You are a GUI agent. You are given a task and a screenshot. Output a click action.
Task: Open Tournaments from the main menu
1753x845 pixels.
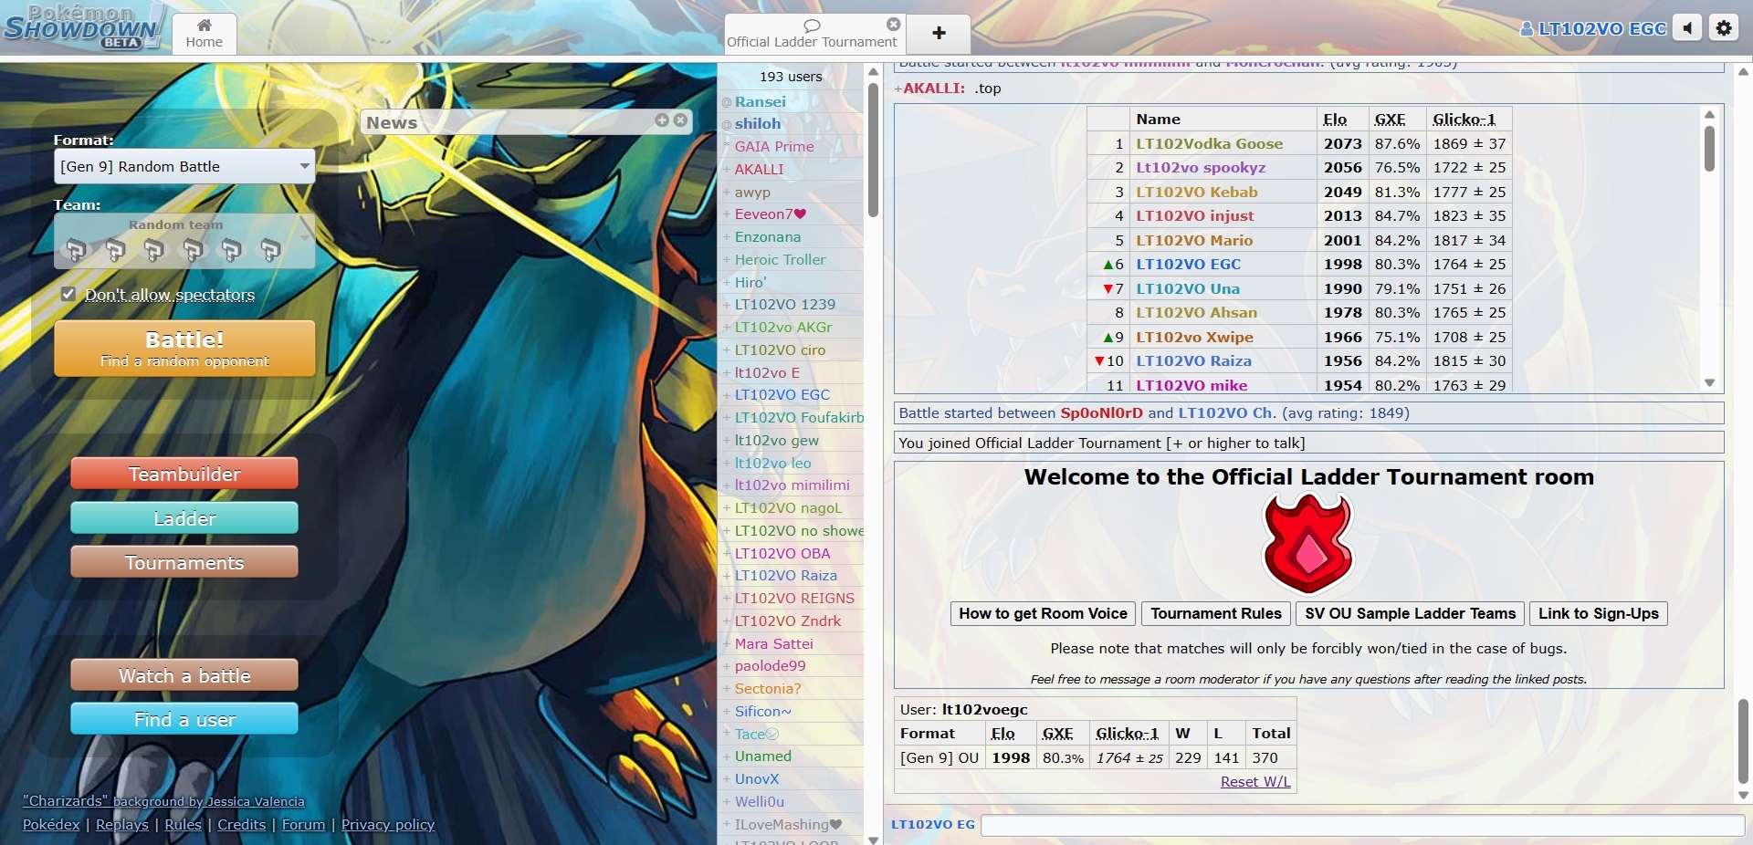(x=184, y=562)
